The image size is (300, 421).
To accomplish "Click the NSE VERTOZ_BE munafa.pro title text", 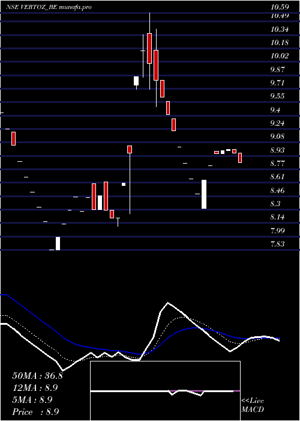I will (49, 7).
